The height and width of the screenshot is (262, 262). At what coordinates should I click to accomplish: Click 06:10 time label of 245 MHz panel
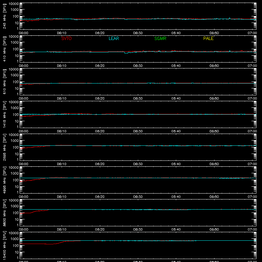tap(62, 33)
